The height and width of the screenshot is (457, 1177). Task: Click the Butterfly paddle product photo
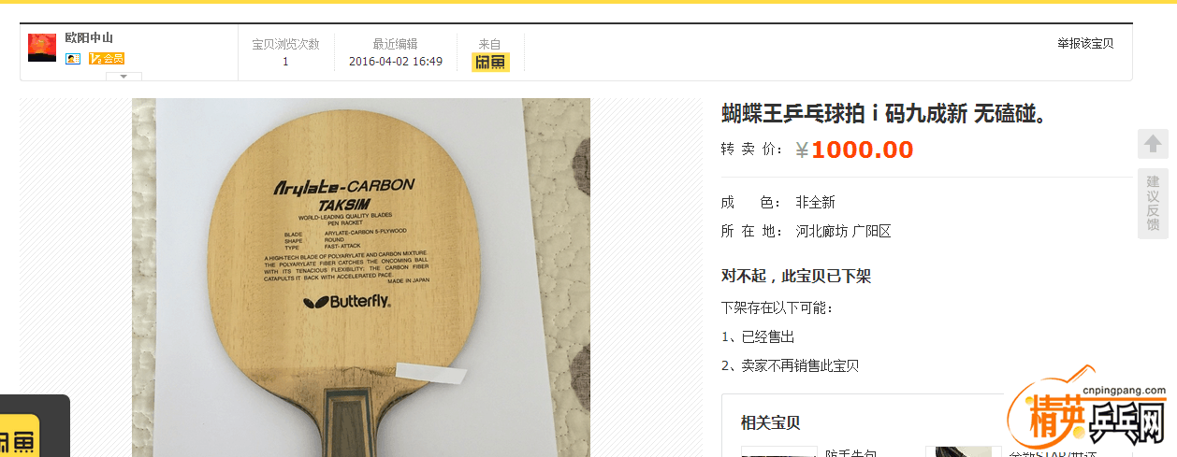tap(361, 278)
